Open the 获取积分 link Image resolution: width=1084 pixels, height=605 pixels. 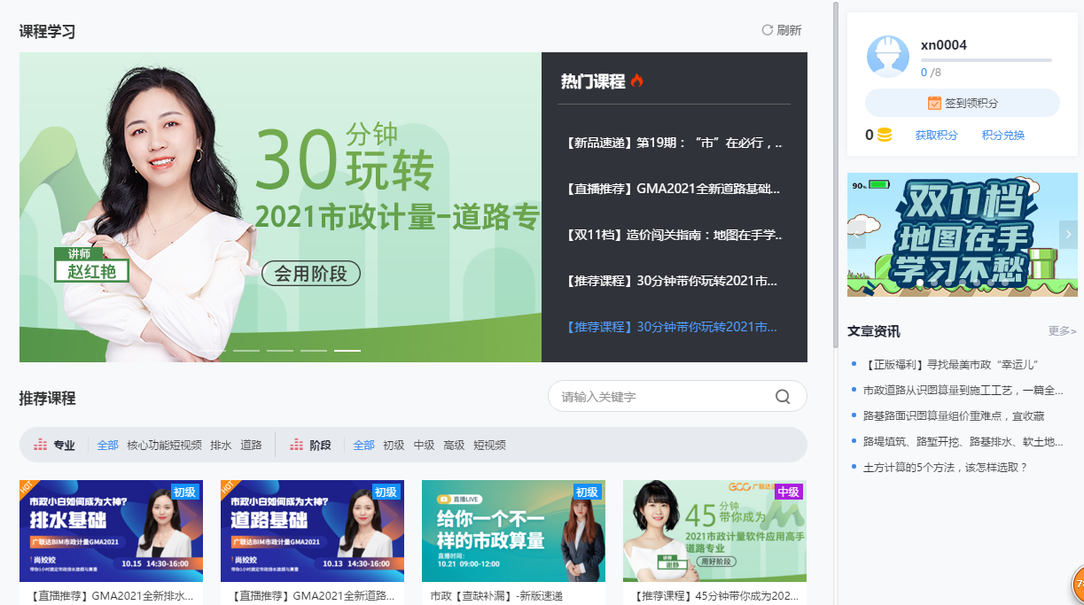pos(936,135)
